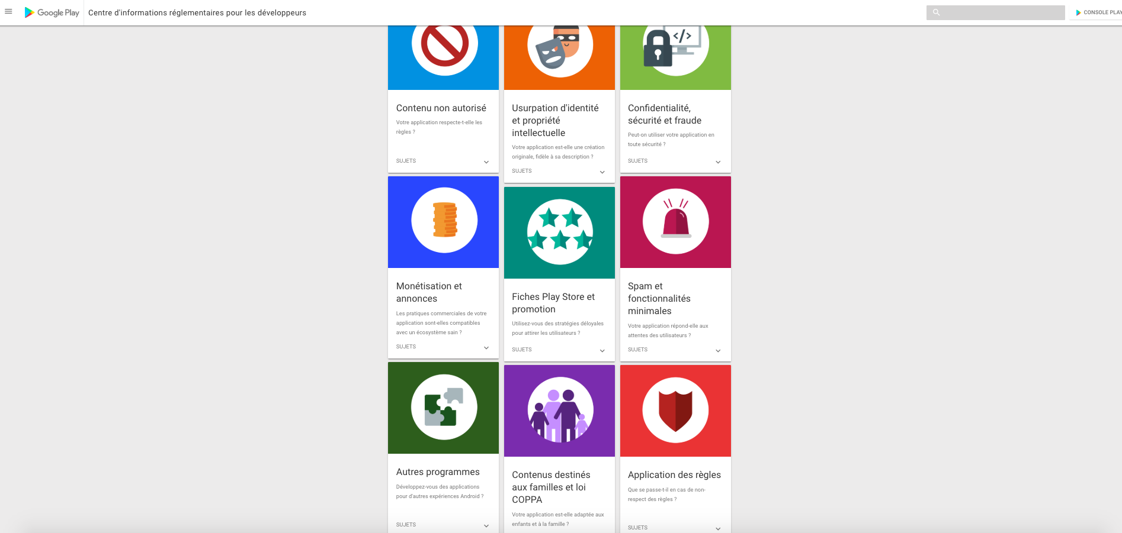Click the puzzle pieces icon
The width and height of the screenshot is (1122, 533).
click(444, 407)
